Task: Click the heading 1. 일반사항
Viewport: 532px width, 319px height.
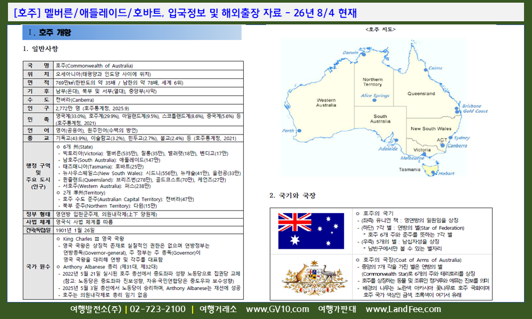Action: [x=40, y=49]
